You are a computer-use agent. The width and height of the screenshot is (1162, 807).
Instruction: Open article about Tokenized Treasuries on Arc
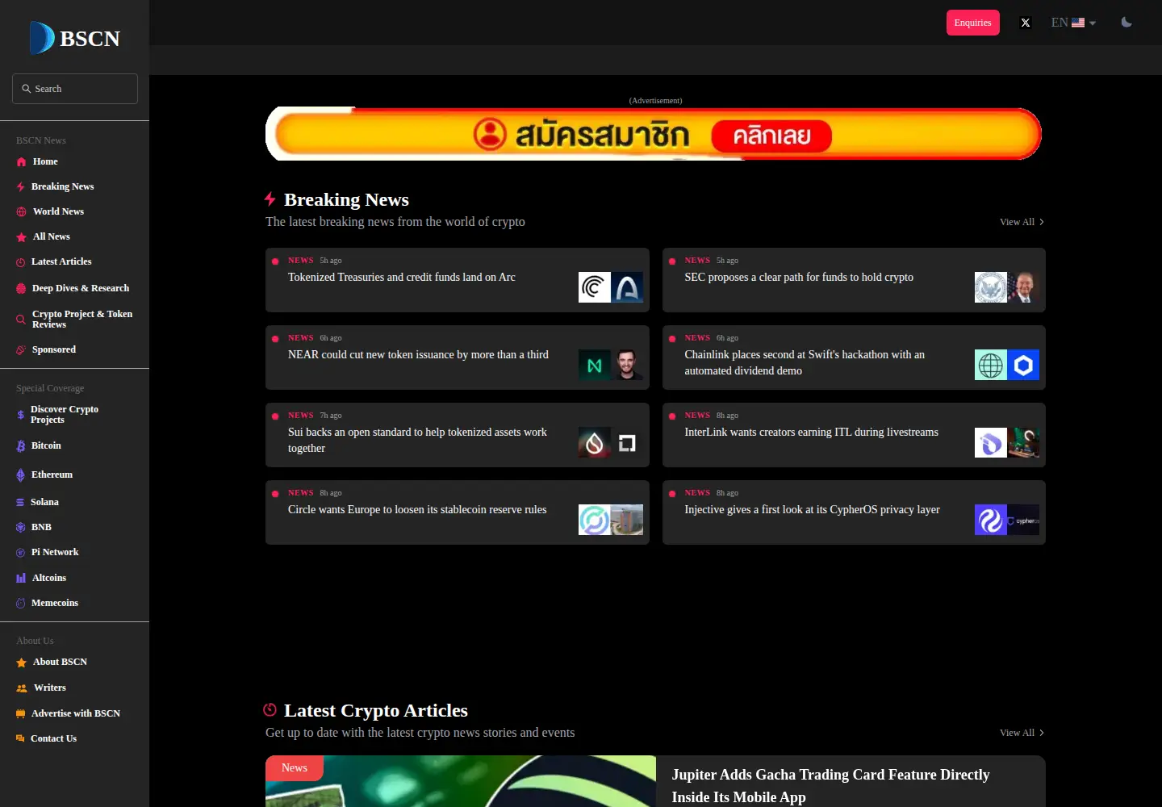click(458, 280)
